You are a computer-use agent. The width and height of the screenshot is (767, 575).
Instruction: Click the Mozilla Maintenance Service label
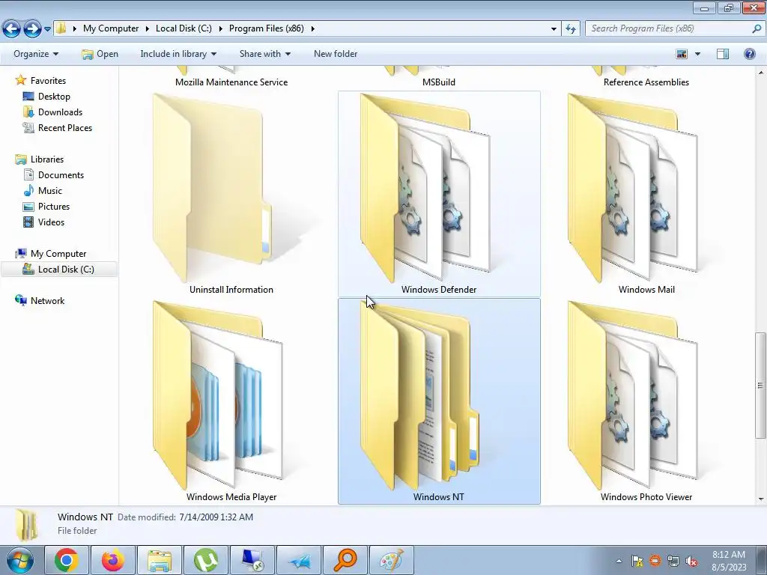pyautogui.click(x=231, y=82)
